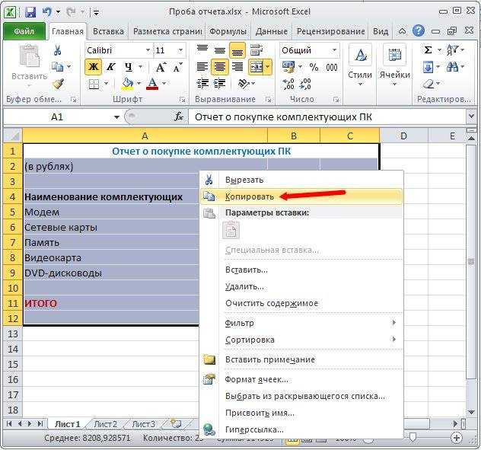This screenshot has height=450, width=481.
Task: Switch to the Вставка ribbon tab
Action: pyautogui.click(x=108, y=31)
